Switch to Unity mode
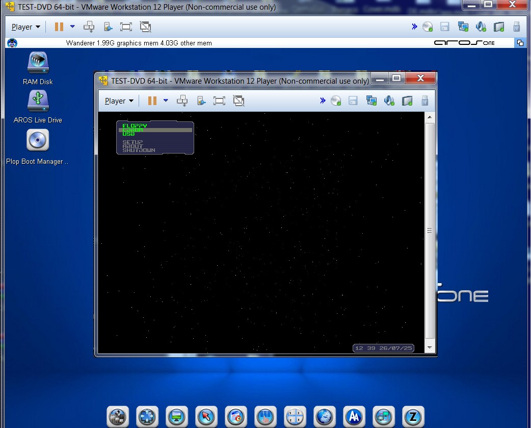531x428 pixels. pos(238,100)
